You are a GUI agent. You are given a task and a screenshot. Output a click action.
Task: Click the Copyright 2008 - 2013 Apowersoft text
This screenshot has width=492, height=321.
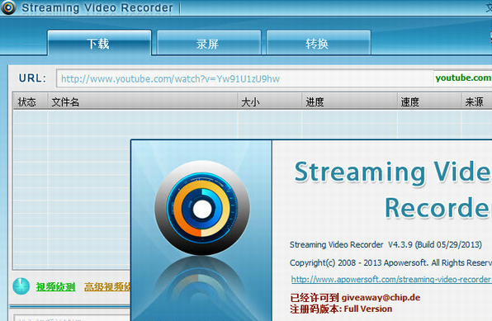pos(390,262)
